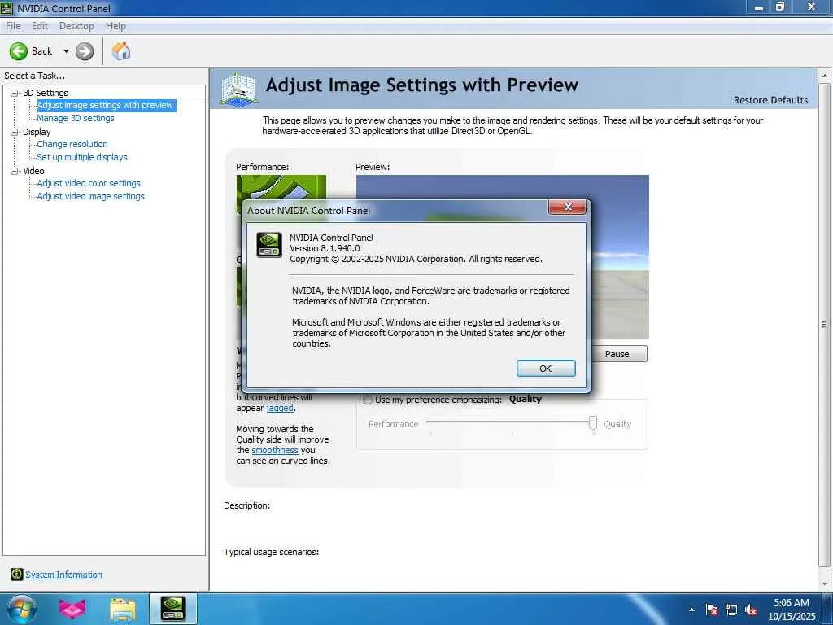Click the NVIDIA Control Panel taskbar button
This screenshot has width=833, height=625.
[173, 609]
